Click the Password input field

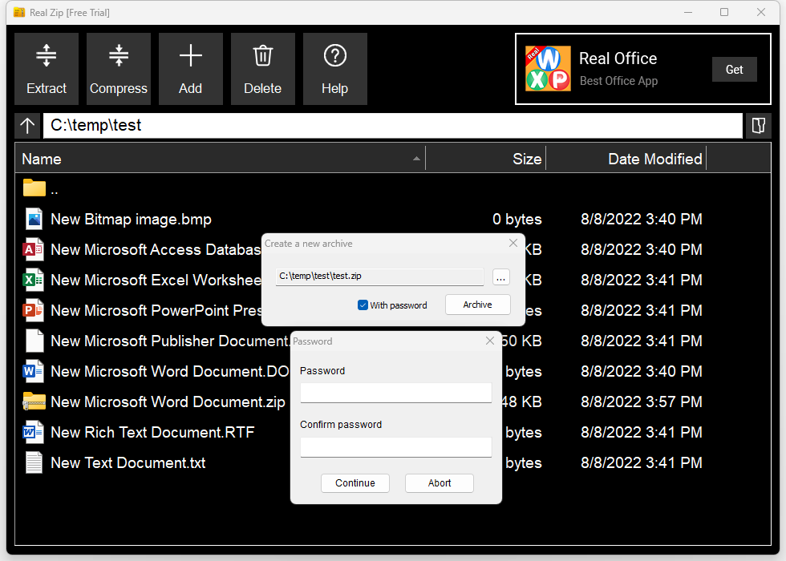395,393
